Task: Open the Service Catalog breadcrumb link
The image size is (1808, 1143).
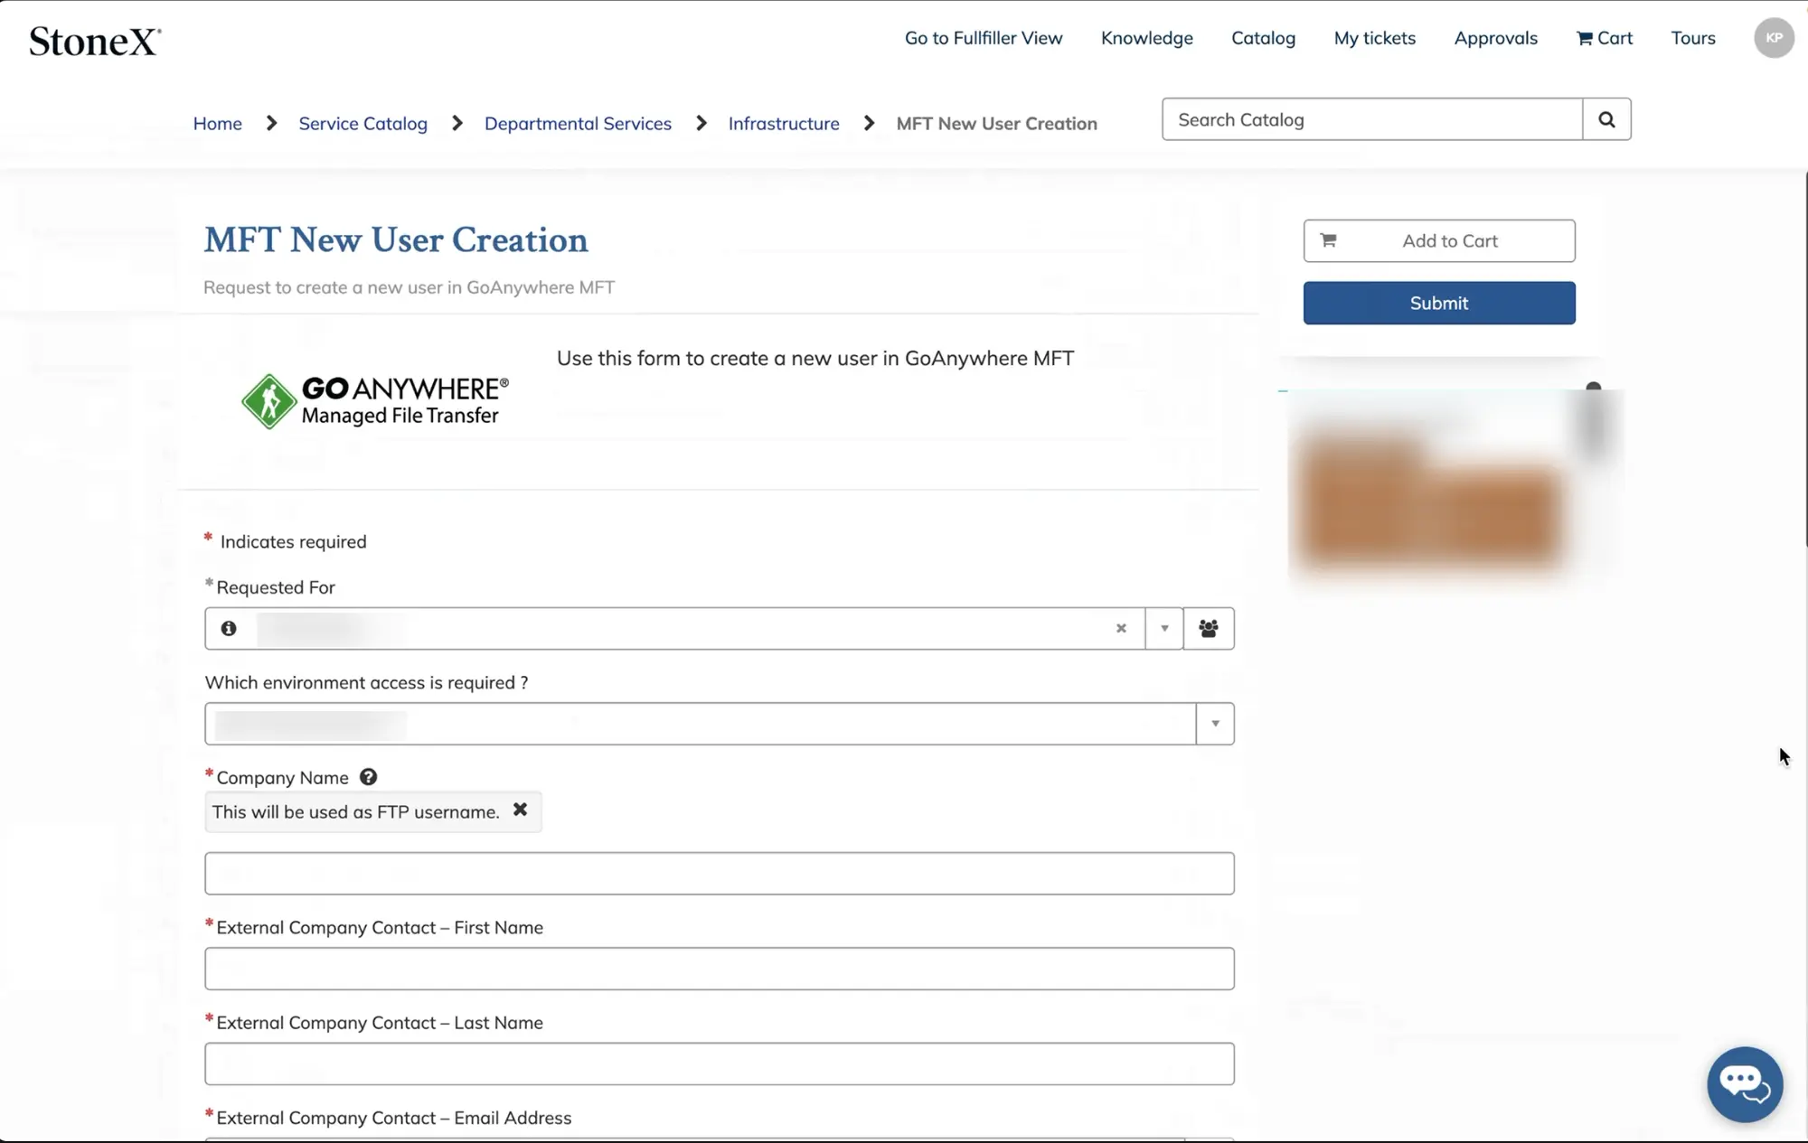Action: coord(363,124)
